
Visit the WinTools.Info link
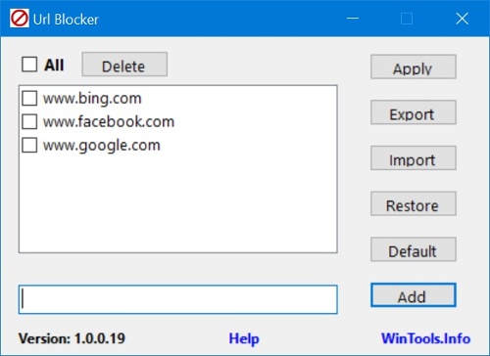(x=425, y=338)
